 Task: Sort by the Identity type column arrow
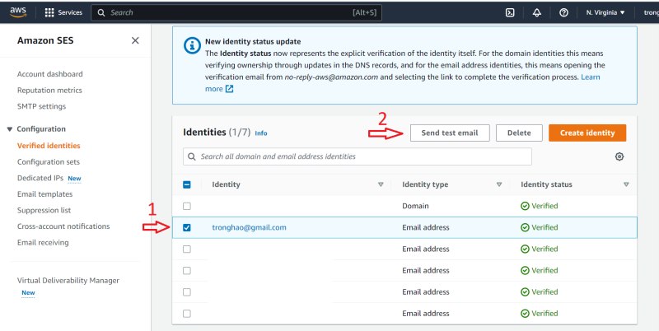click(x=499, y=184)
